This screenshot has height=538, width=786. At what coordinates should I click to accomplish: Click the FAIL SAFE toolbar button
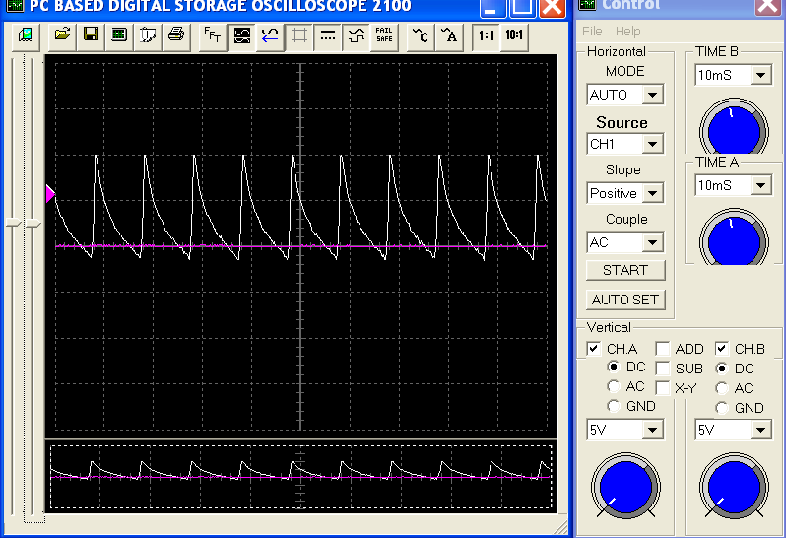point(384,36)
